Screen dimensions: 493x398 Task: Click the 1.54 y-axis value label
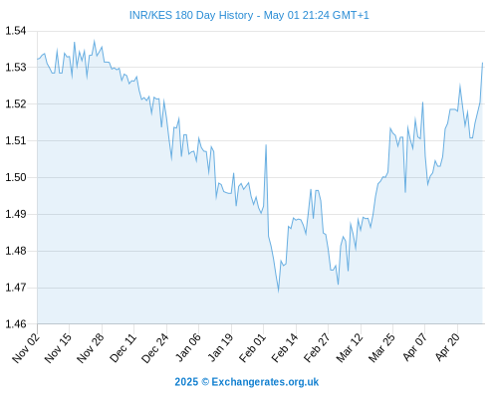click(x=16, y=31)
